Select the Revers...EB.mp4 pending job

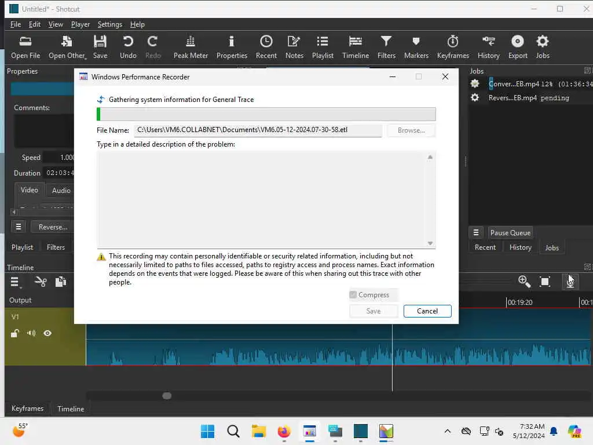(x=530, y=97)
